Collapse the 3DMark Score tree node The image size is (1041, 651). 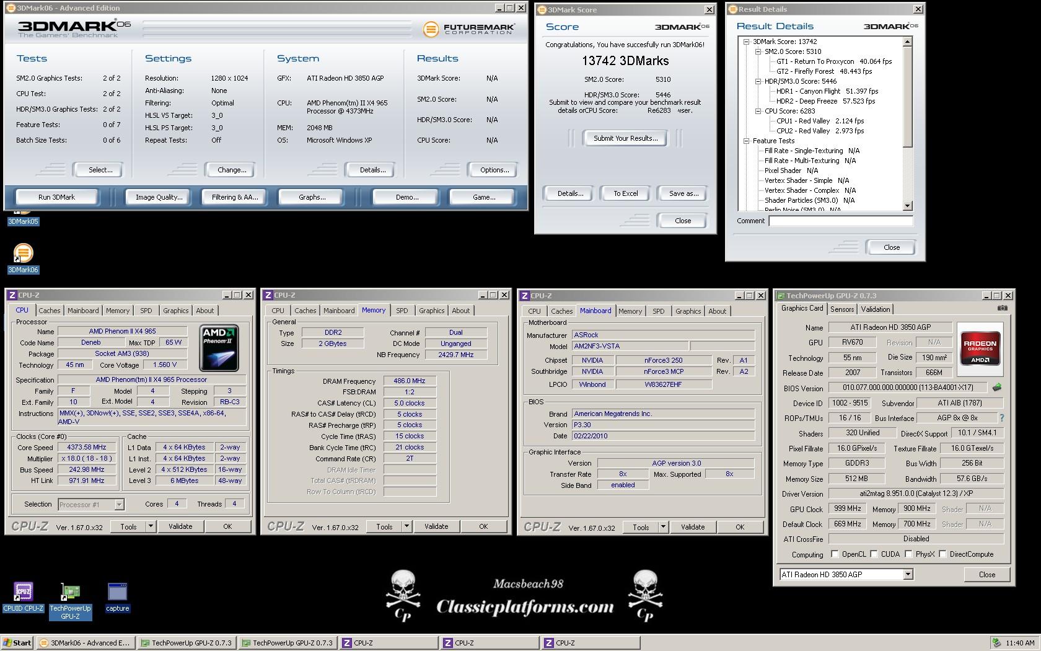pyautogui.click(x=747, y=42)
